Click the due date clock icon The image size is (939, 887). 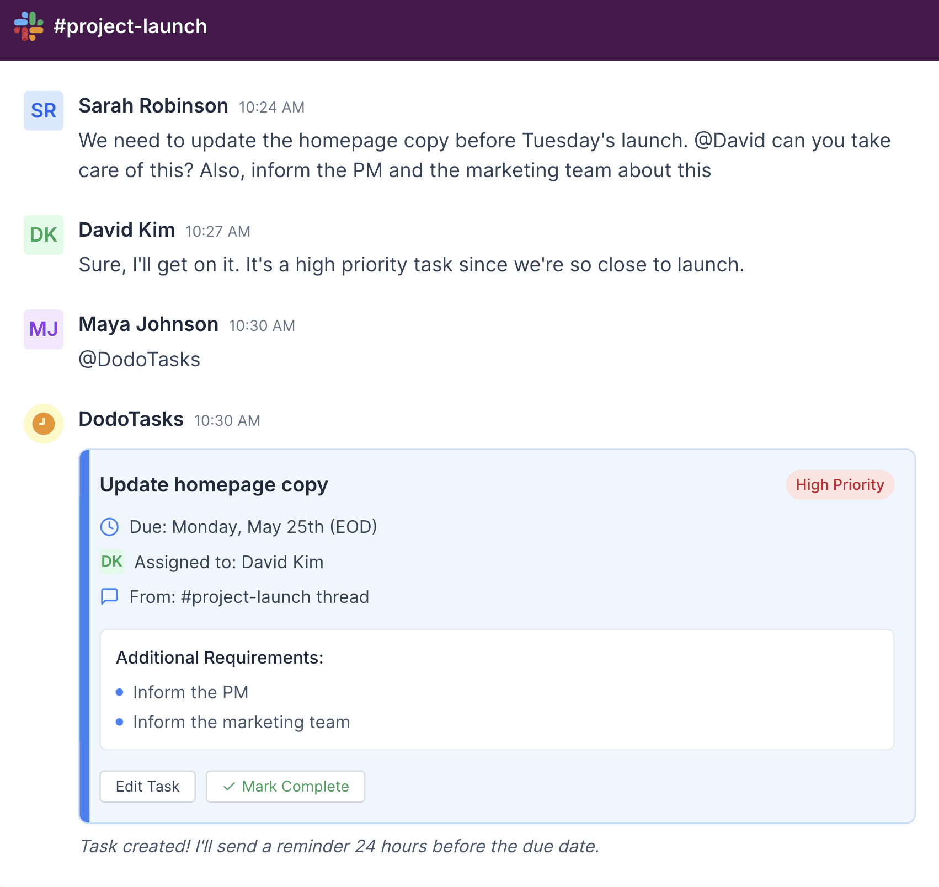click(109, 527)
